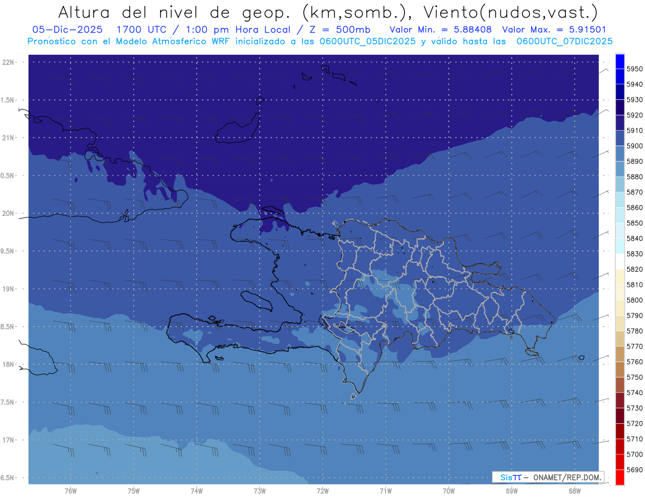Image resolution: width=645 pixels, height=498 pixels.
Task: Click the legend swatch between 5710 and 5700
Action: click(x=620, y=446)
